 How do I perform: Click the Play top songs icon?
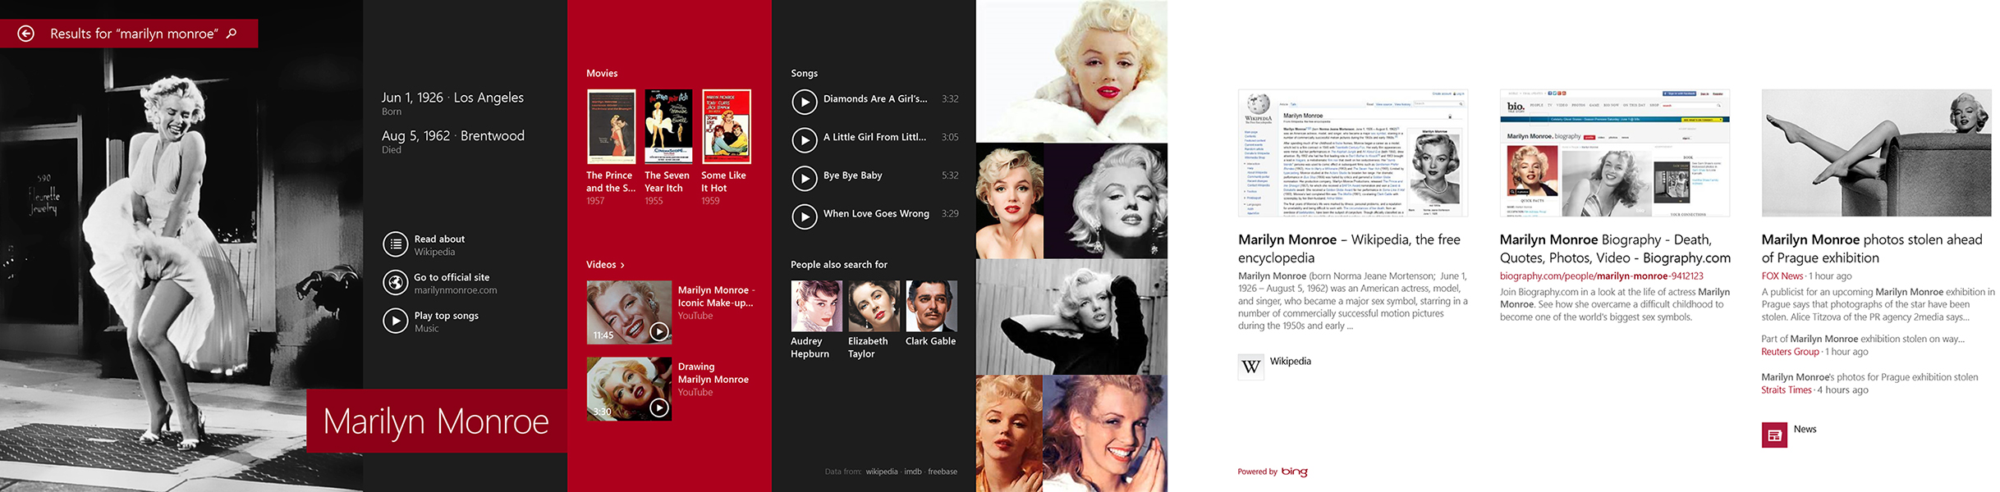(396, 321)
